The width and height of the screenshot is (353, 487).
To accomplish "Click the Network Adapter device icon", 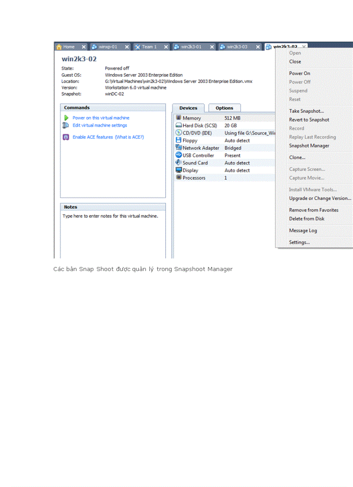I will coord(179,148).
